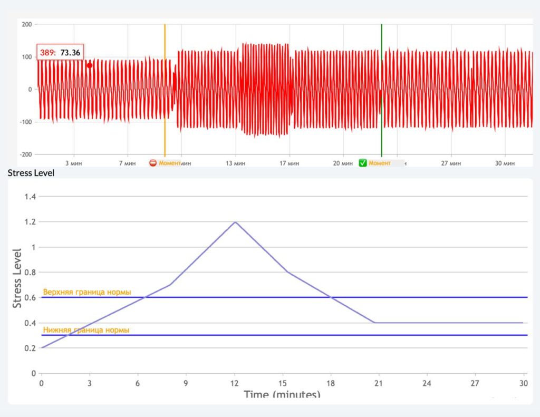Click the '27 мин' time axis label
Screen dimensions: 540x417
pos(451,163)
